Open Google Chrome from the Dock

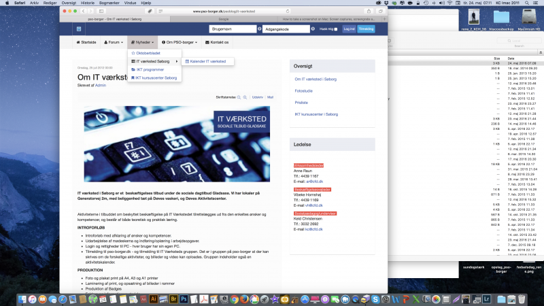click(234, 299)
